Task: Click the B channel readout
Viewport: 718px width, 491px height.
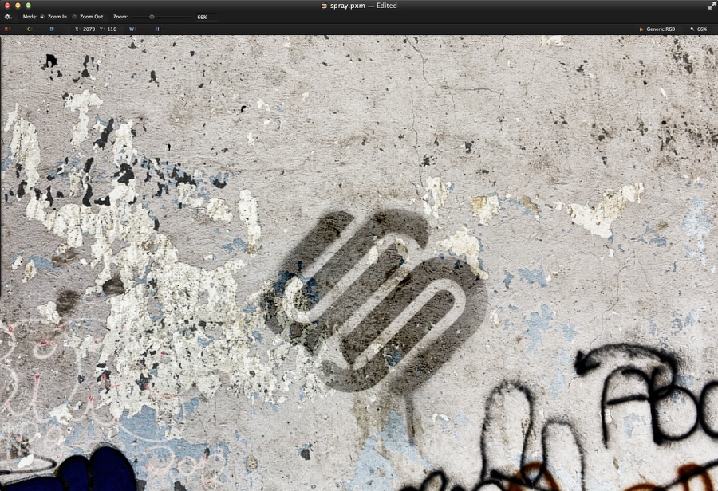Action: tap(57, 29)
